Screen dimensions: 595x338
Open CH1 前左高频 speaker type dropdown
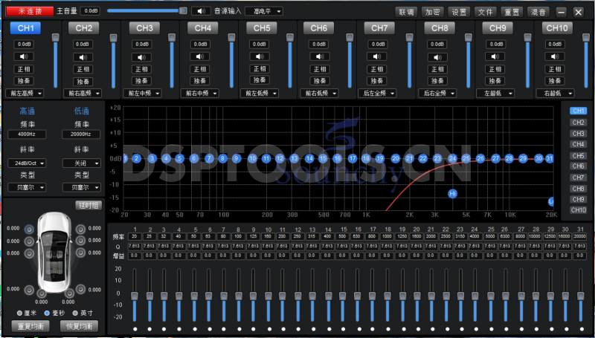pyautogui.click(x=25, y=93)
